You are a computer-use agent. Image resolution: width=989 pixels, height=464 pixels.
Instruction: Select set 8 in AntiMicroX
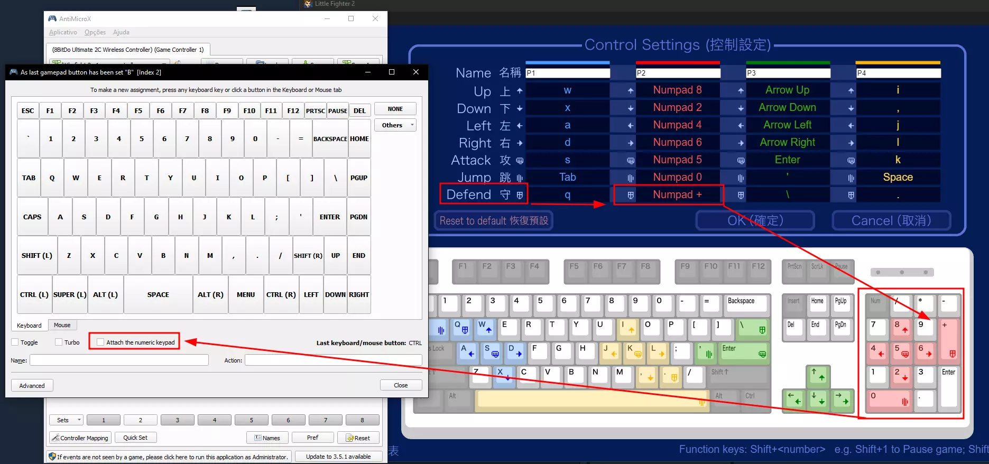click(362, 420)
